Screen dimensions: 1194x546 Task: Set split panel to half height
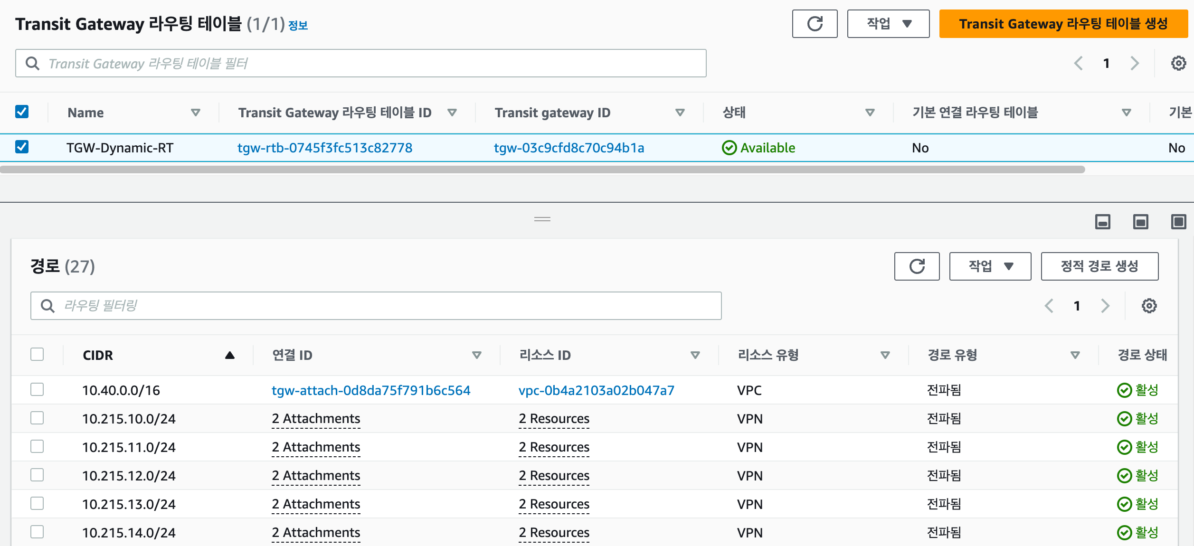coord(1140,222)
